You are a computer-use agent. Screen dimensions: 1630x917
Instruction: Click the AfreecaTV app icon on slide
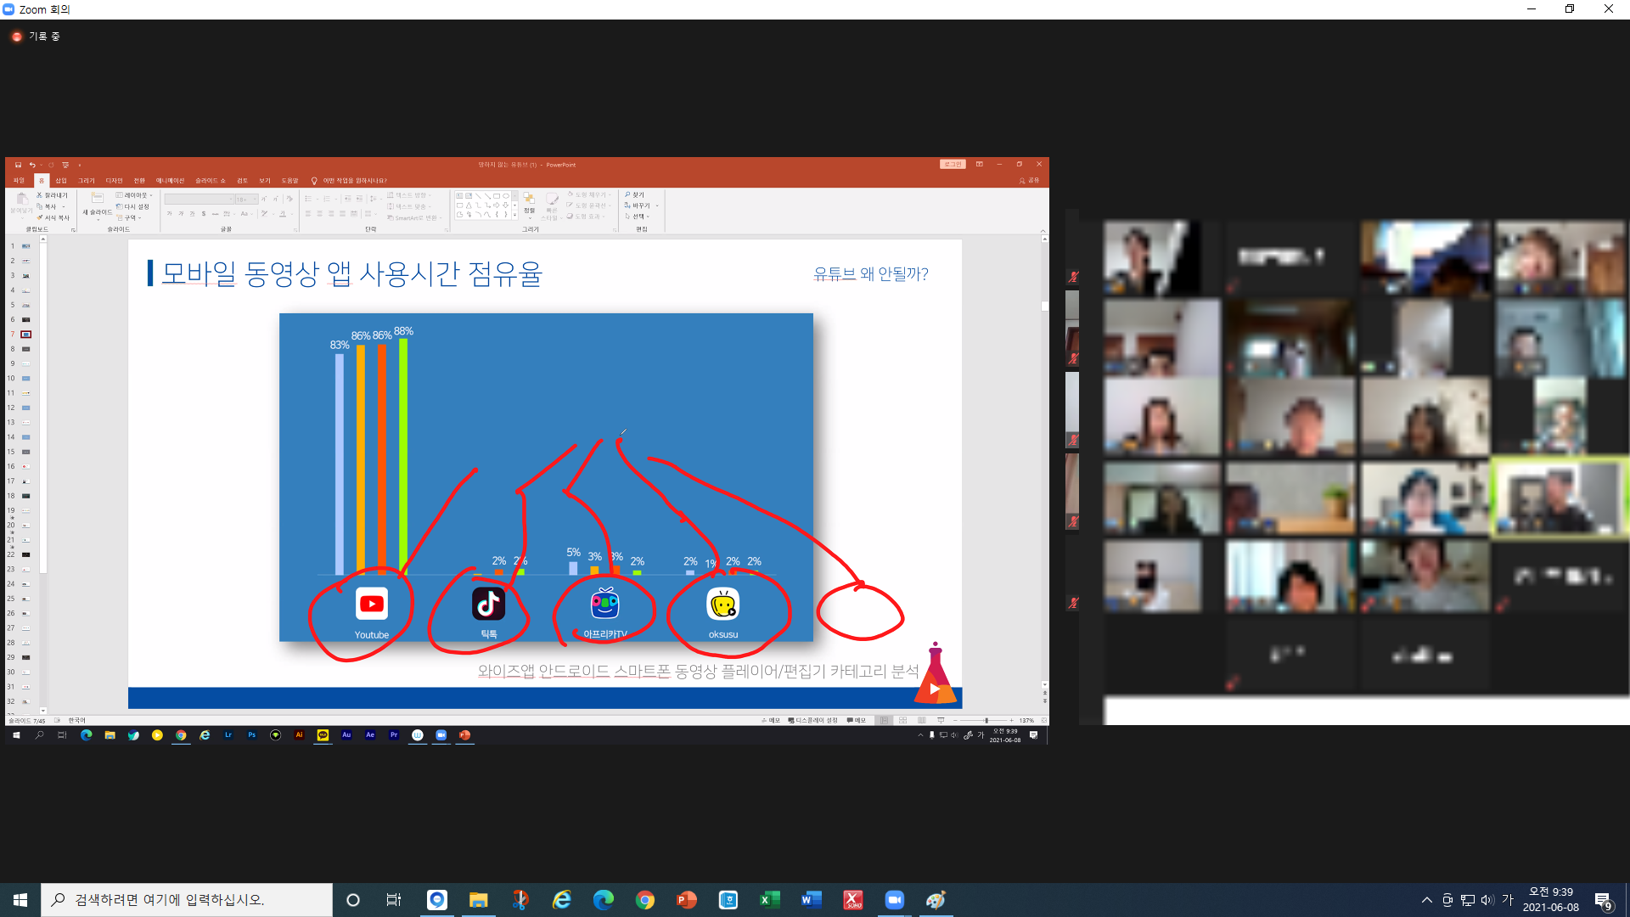(x=605, y=604)
